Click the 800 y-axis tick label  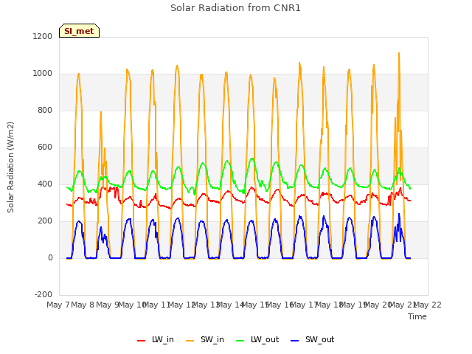tap(45, 110)
